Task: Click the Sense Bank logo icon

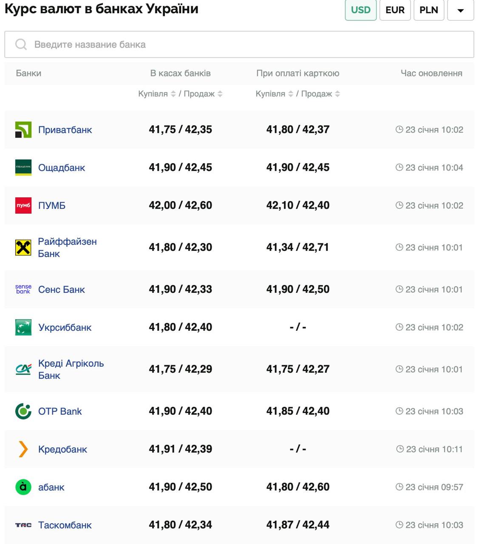Action: click(23, 289)
